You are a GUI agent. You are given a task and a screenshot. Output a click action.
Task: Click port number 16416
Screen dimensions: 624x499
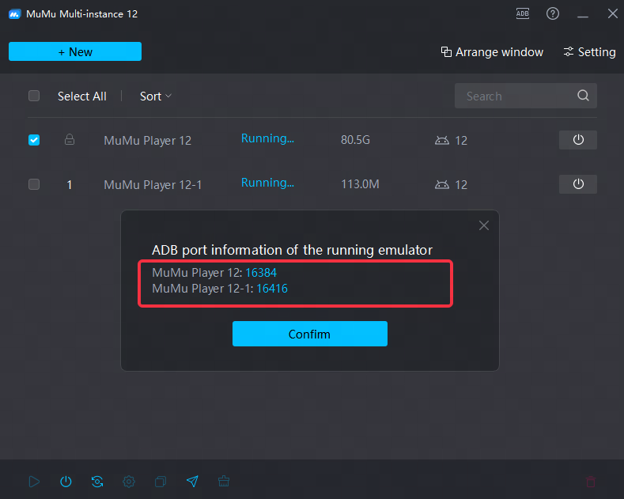point(272,289)
